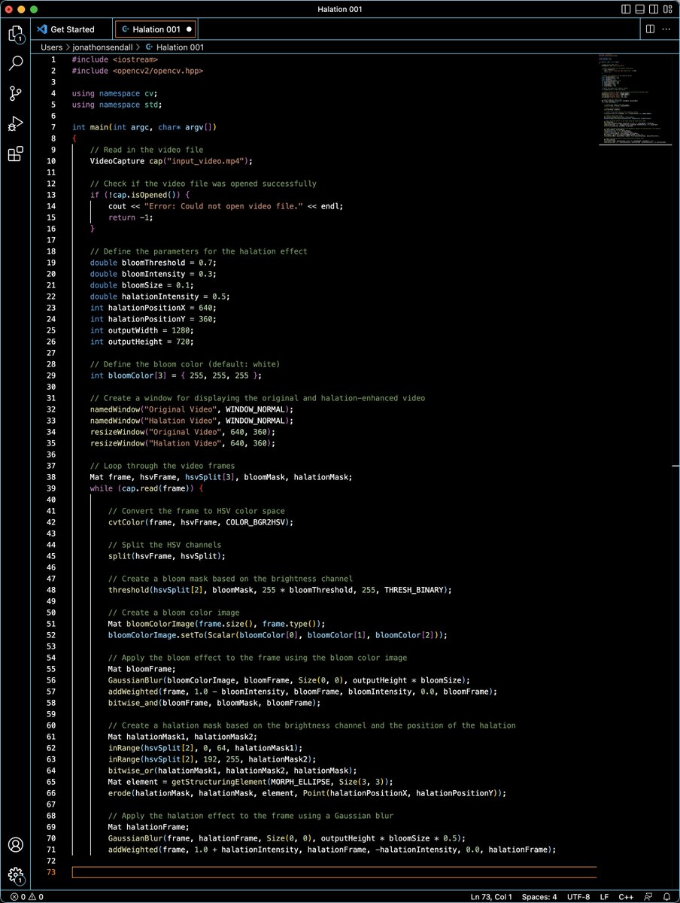Click the THRESH_BINARY constant

(414, 590)
